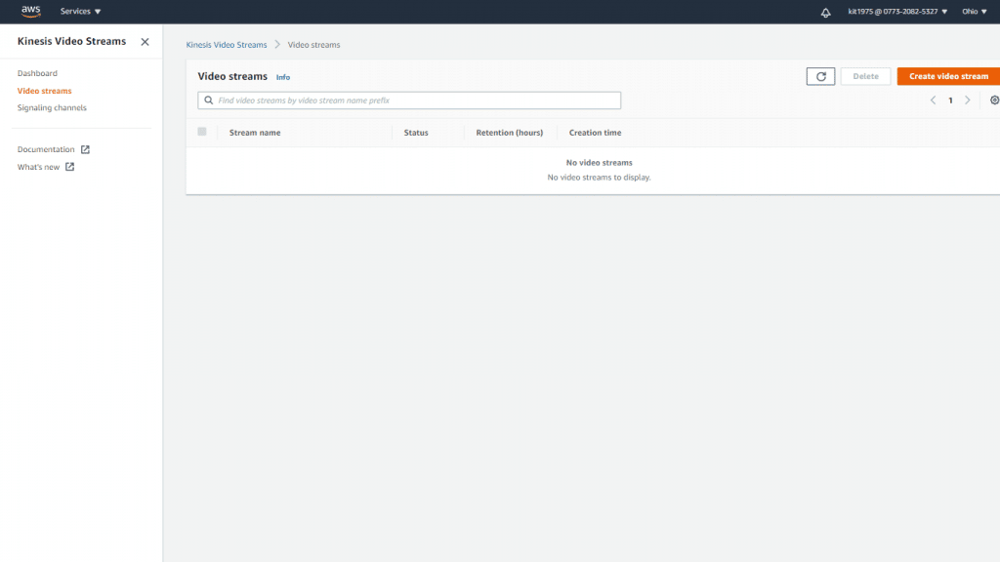
Task: Open the notifications bell icon
Action: [825, 12]
